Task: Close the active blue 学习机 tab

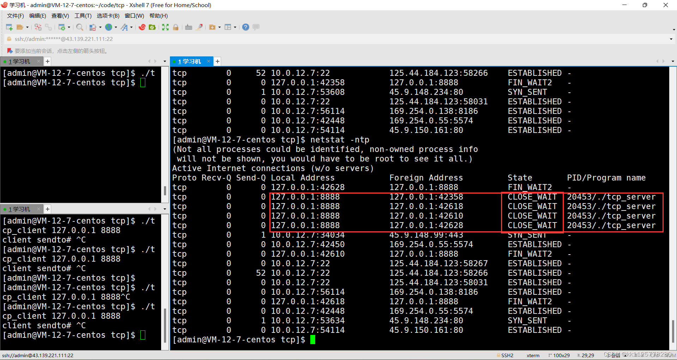Action: tap(208, 61)
